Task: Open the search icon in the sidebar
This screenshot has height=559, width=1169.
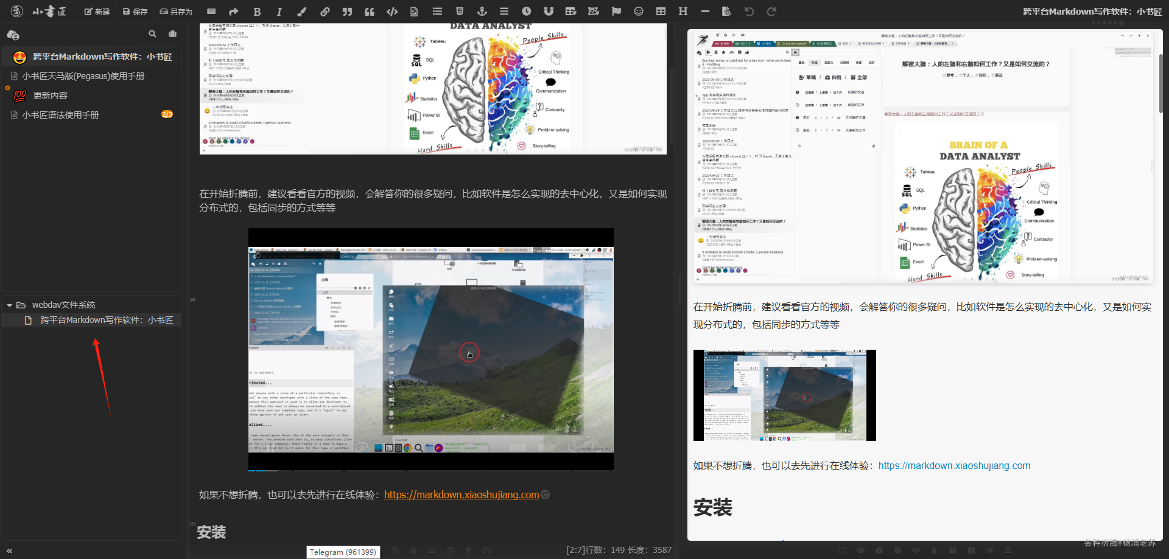Action: click(x=152, y=34)
